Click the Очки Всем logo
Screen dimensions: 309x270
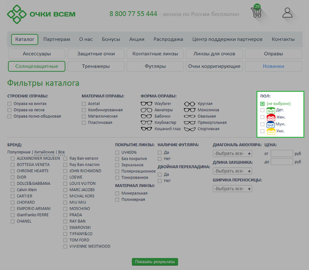(41, 14)
